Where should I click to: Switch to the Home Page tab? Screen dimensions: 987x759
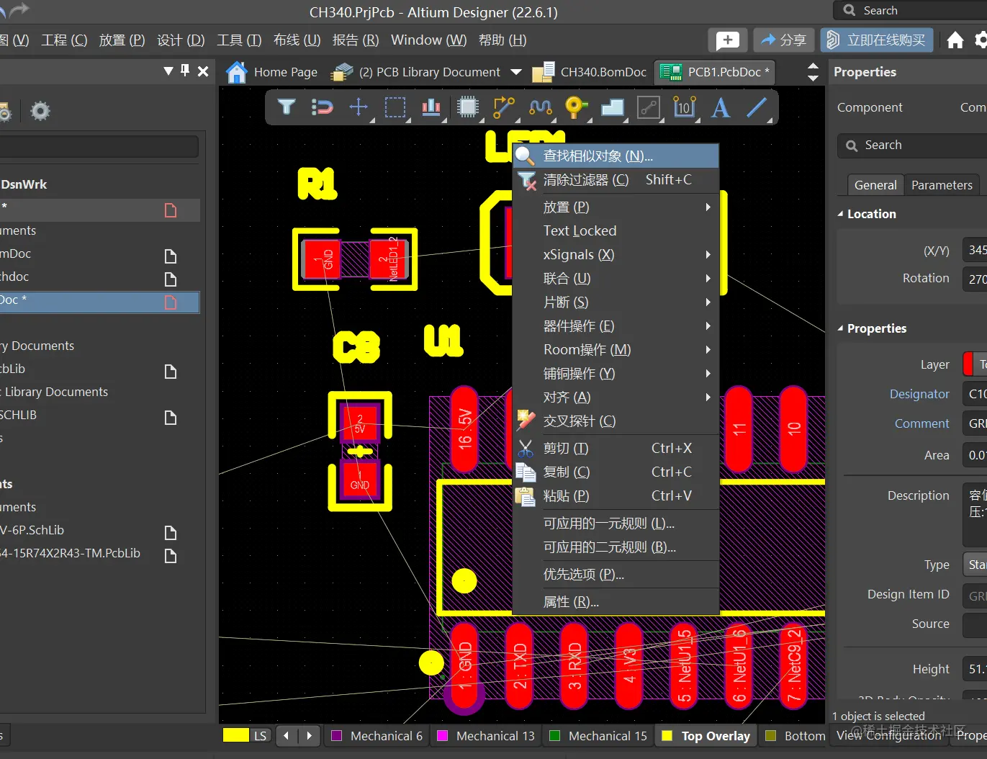pos(272,72)
